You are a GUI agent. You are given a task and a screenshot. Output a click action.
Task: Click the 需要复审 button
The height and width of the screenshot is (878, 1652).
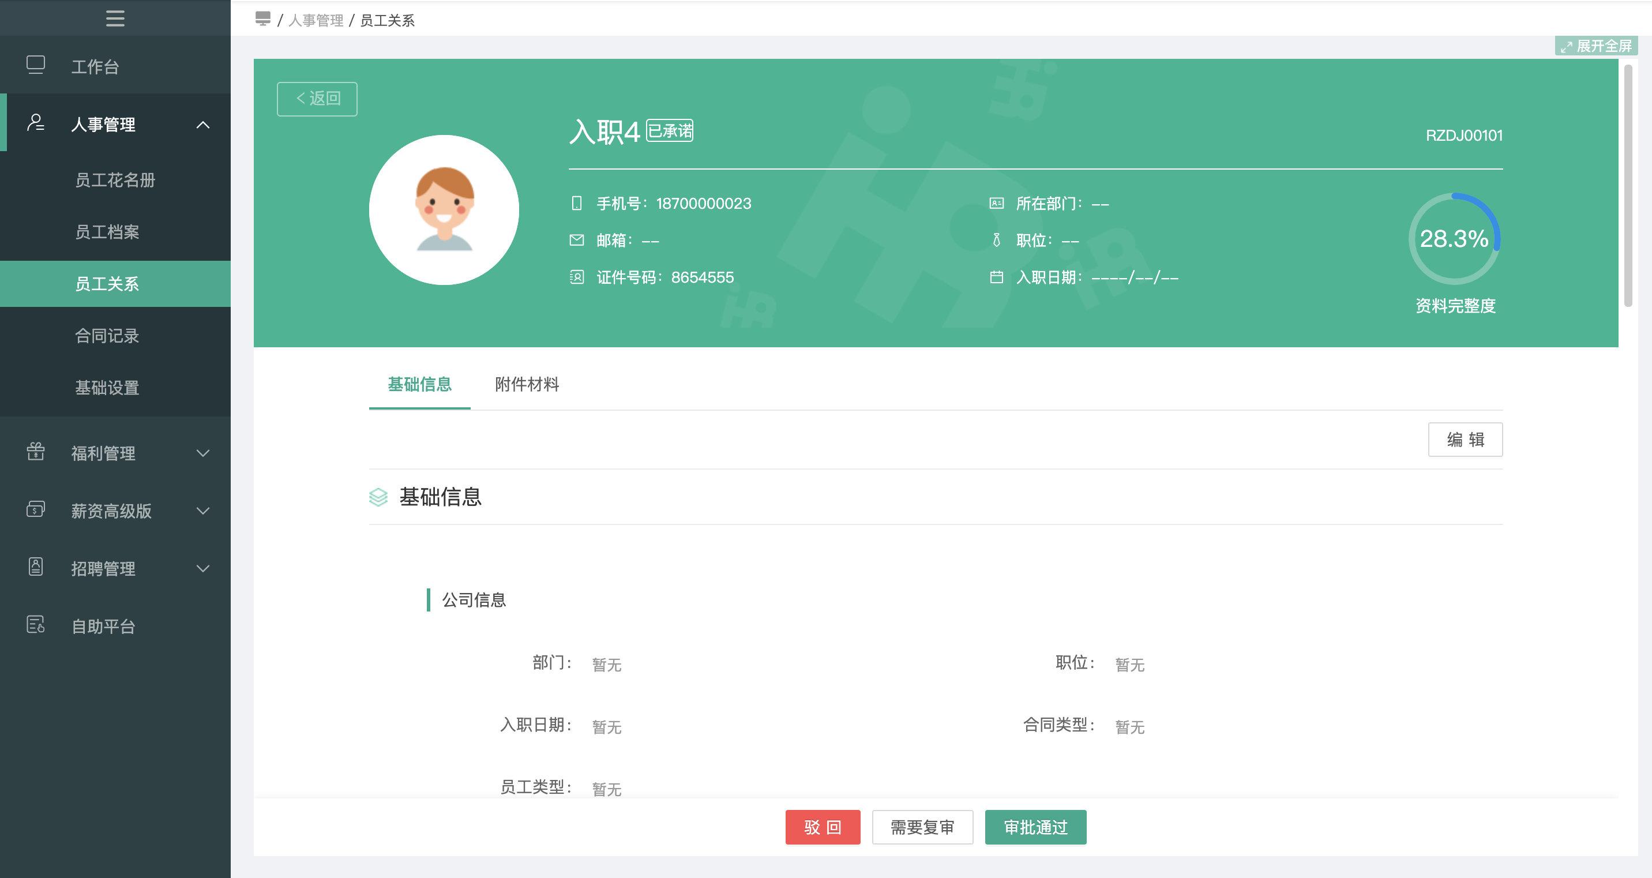pos(923,827)
